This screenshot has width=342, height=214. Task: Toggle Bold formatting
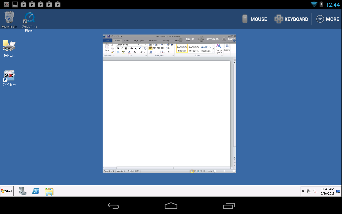[x=118, y=48]
